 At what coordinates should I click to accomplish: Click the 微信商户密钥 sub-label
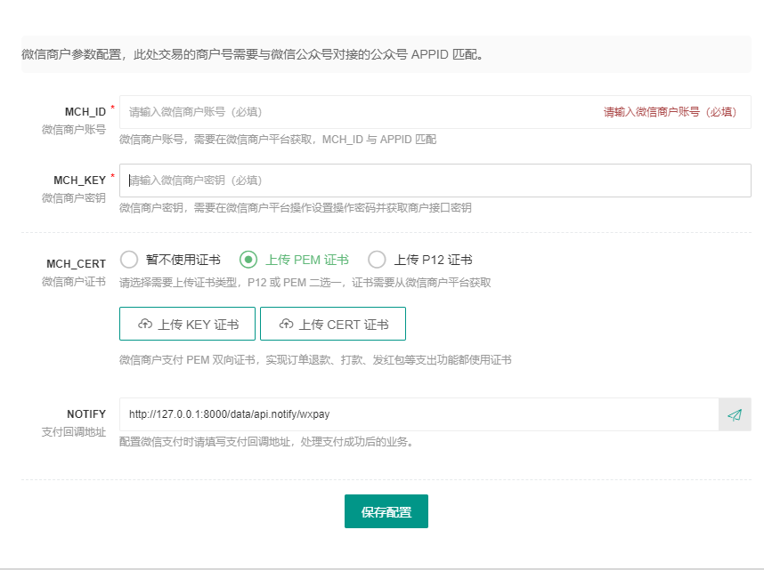74,198
